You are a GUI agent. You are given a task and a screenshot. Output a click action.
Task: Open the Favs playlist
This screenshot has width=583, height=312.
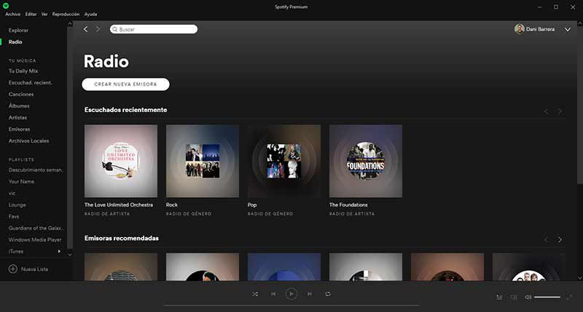pyautogui.click(x=14, y=216)
